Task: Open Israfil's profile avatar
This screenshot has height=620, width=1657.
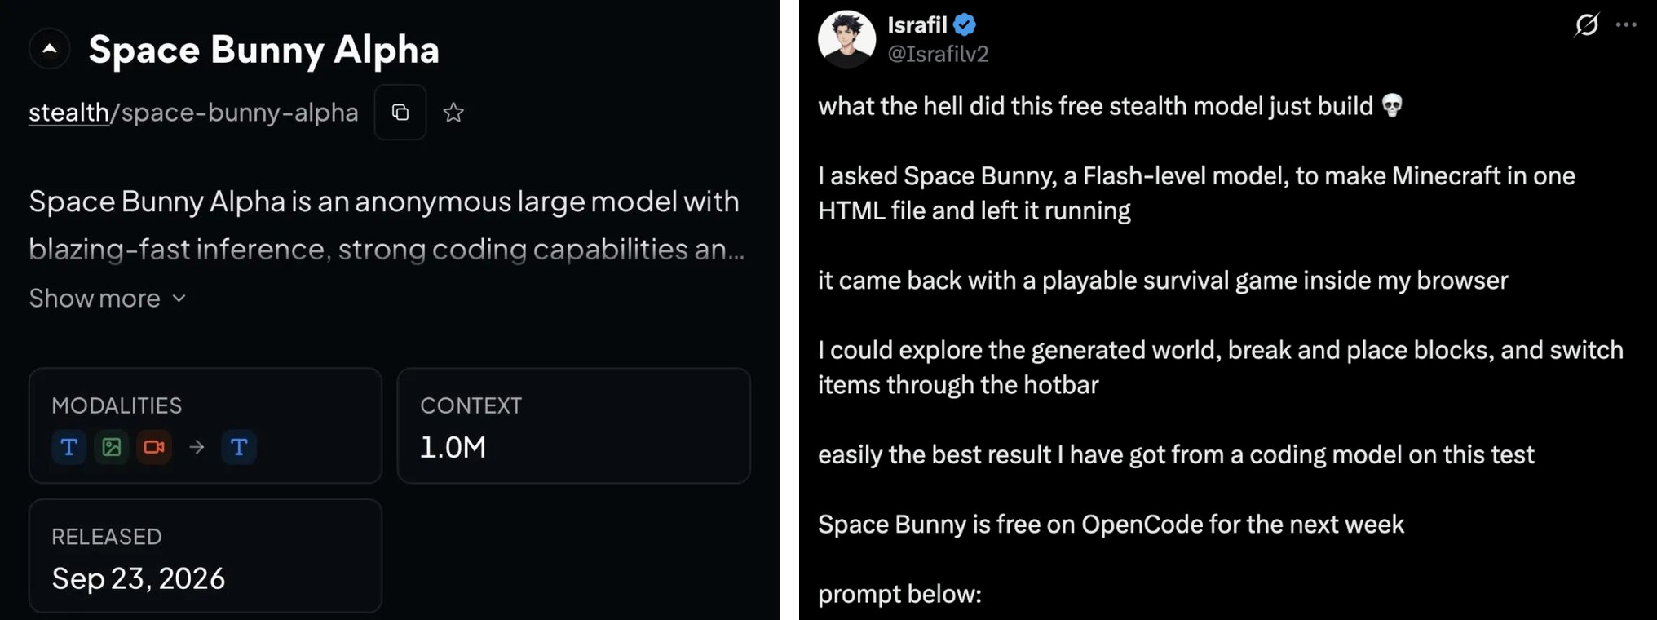Action: (x=846, y=39)
